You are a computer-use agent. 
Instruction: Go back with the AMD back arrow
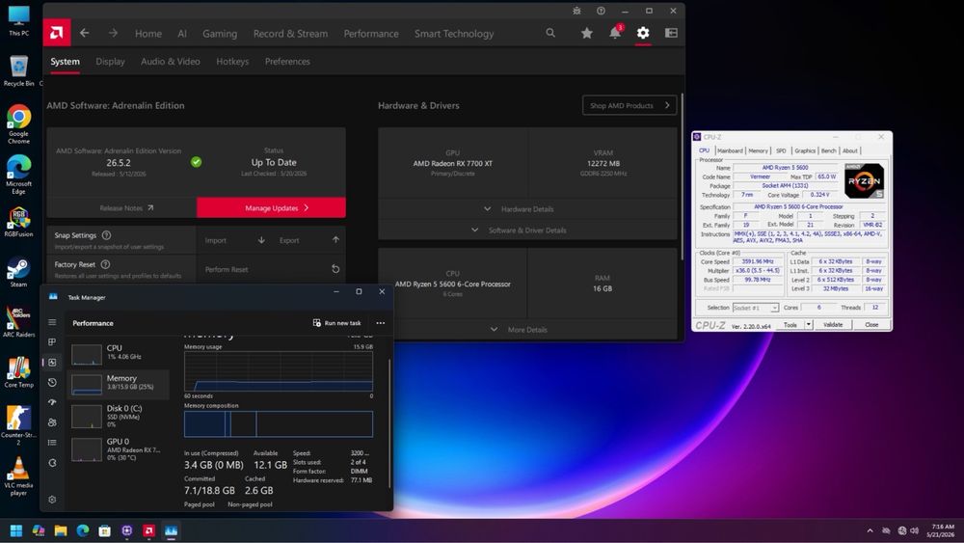click(x=85, y=33)
